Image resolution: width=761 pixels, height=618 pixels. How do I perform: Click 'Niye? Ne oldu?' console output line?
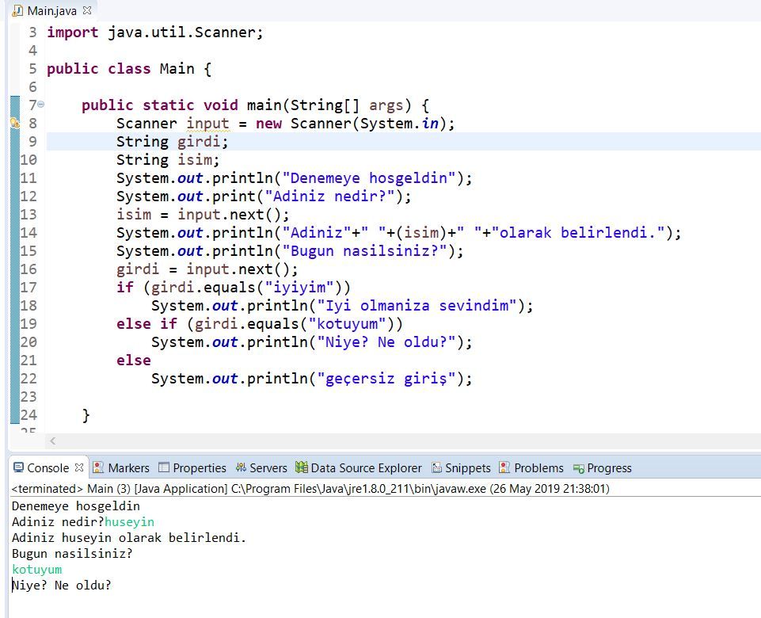click(x=61, y=586)
